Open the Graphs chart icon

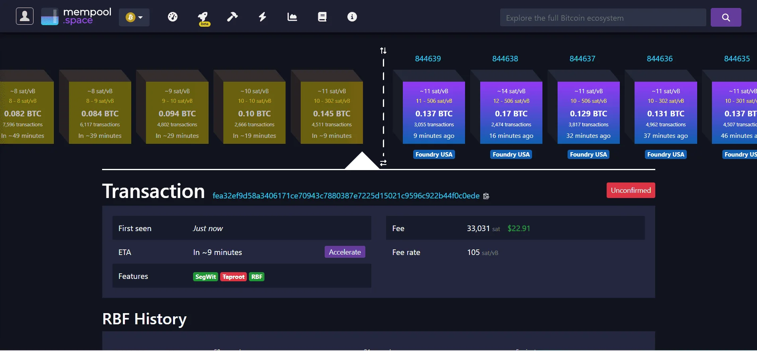(292, 17)
